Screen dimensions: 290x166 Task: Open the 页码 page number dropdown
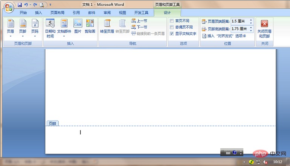(x=35, y=28)
